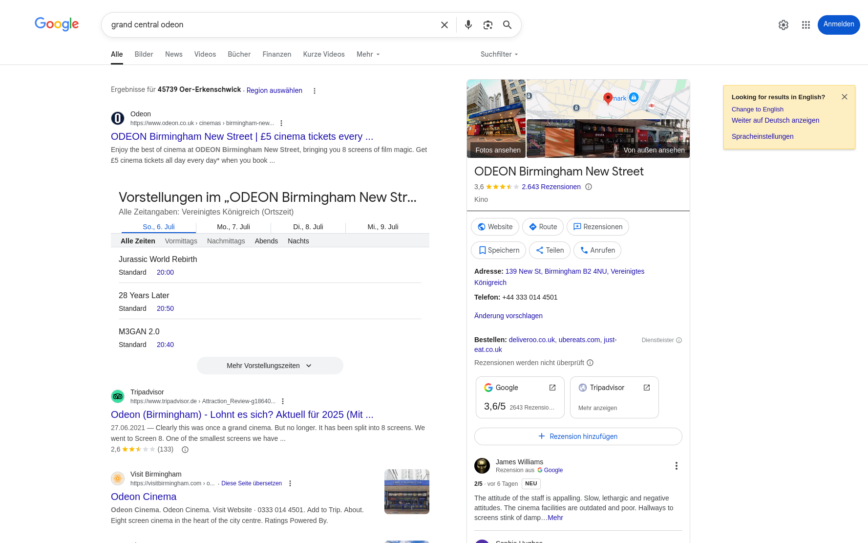Get directions with the Route button
This screenshot has width=868, height=543.
pyautogui.click(x=543, y=227)
